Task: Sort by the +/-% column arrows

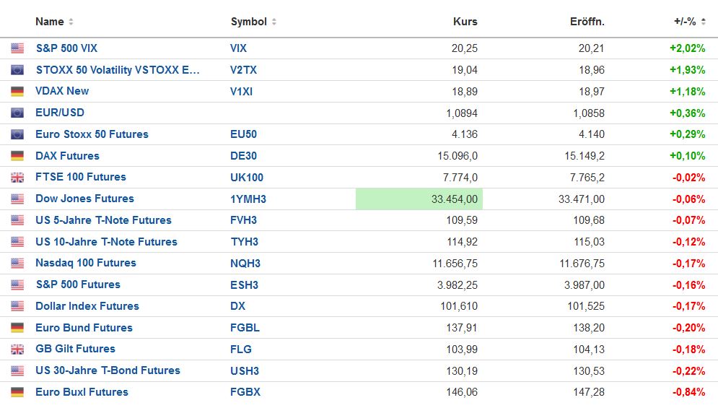Action: (704, 22)
